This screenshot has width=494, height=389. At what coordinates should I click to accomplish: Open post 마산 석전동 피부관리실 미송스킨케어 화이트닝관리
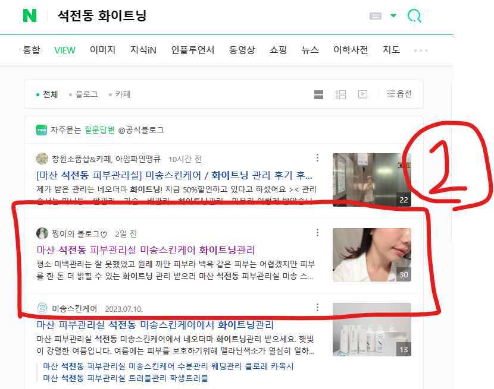[146, 249]
